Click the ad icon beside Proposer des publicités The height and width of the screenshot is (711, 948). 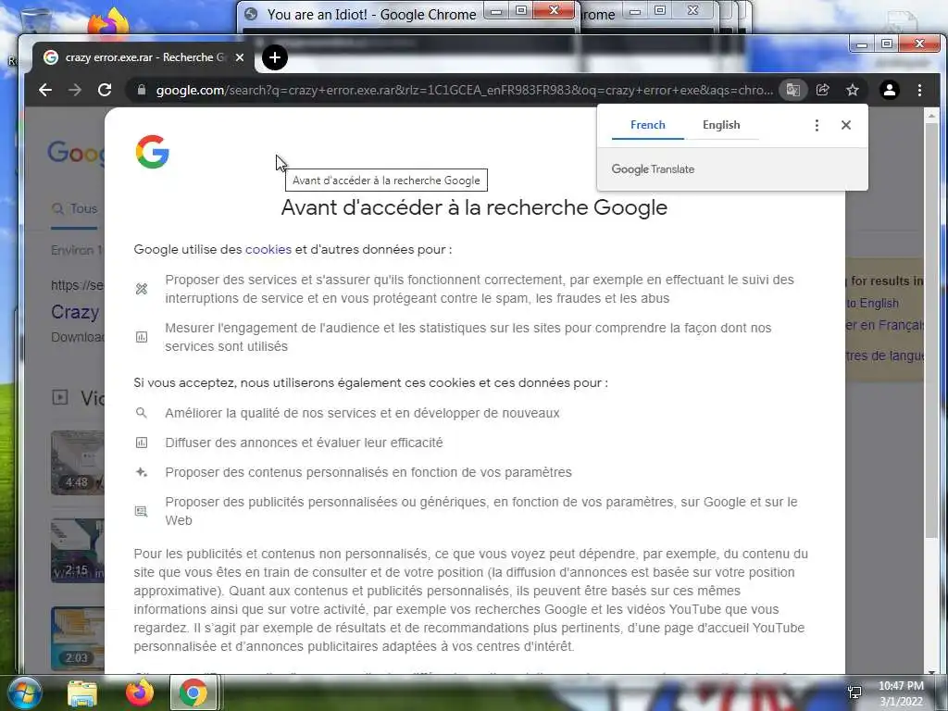[x=142, y=511]
